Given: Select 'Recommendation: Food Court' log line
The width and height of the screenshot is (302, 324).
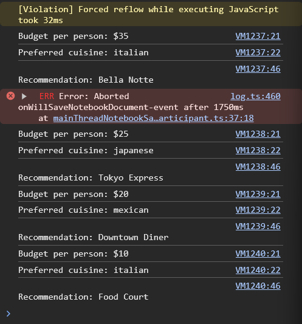Looking at the screenshot, I should point(83,297).
